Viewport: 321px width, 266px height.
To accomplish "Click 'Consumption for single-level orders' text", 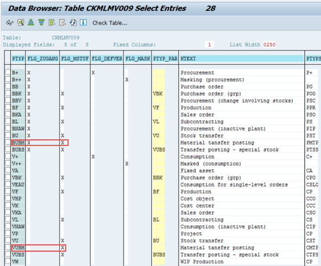I will coord(234,184).
